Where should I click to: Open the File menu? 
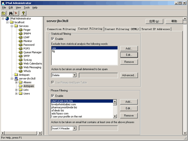pos(4,8)
